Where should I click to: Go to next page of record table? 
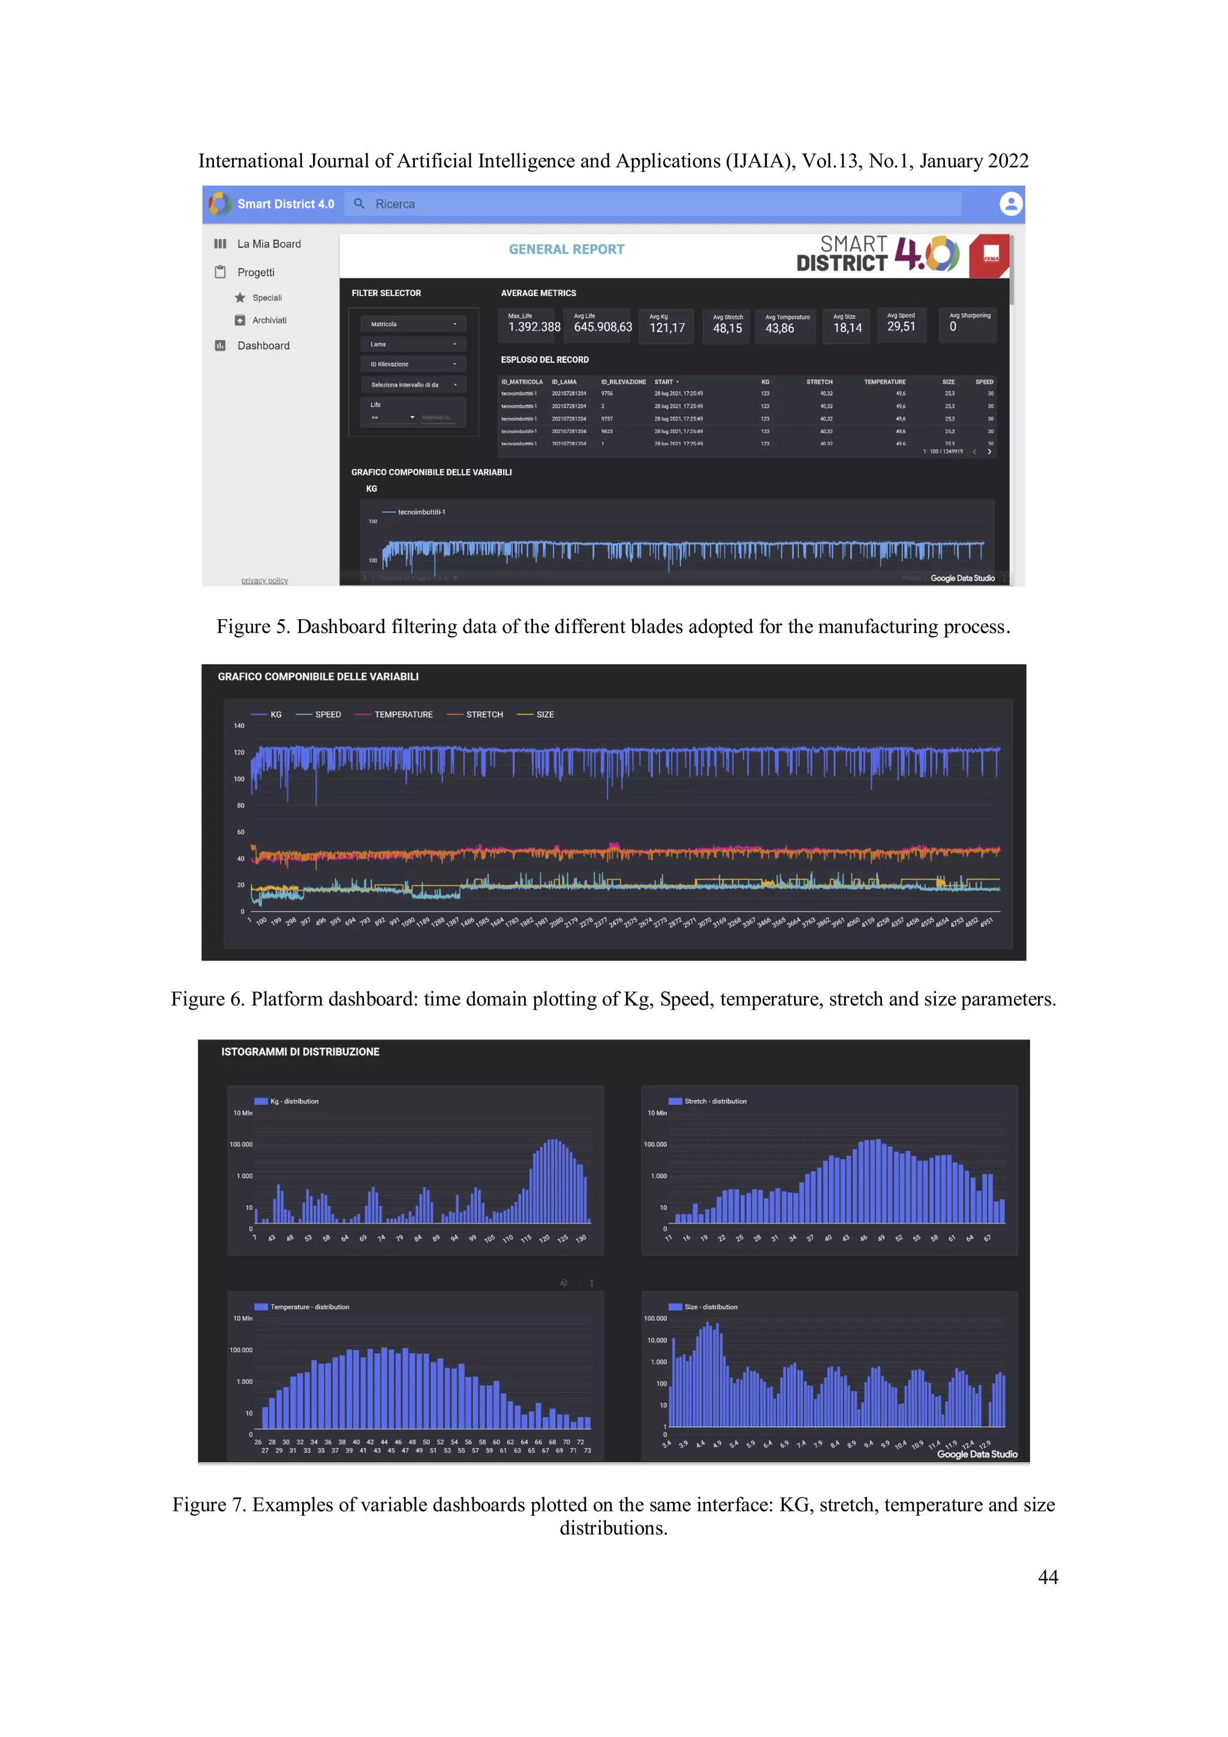pos(989,451)
